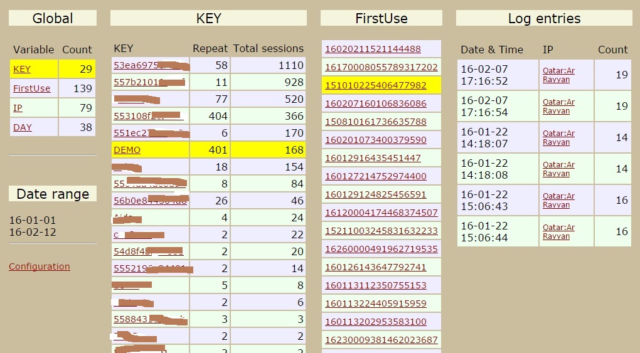Click the Total sessions column header

pyautogui.click(x=268, y=48)
